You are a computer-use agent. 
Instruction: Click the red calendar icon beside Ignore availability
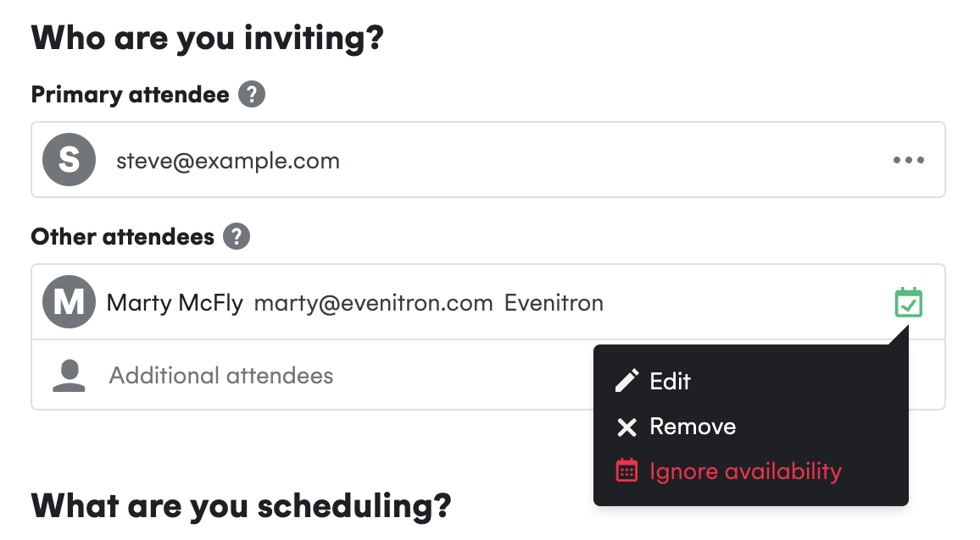[626, 471]
